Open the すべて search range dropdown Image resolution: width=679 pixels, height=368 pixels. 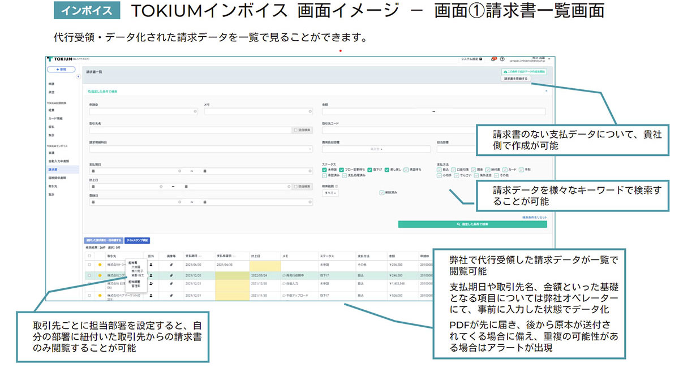point(330,193)
